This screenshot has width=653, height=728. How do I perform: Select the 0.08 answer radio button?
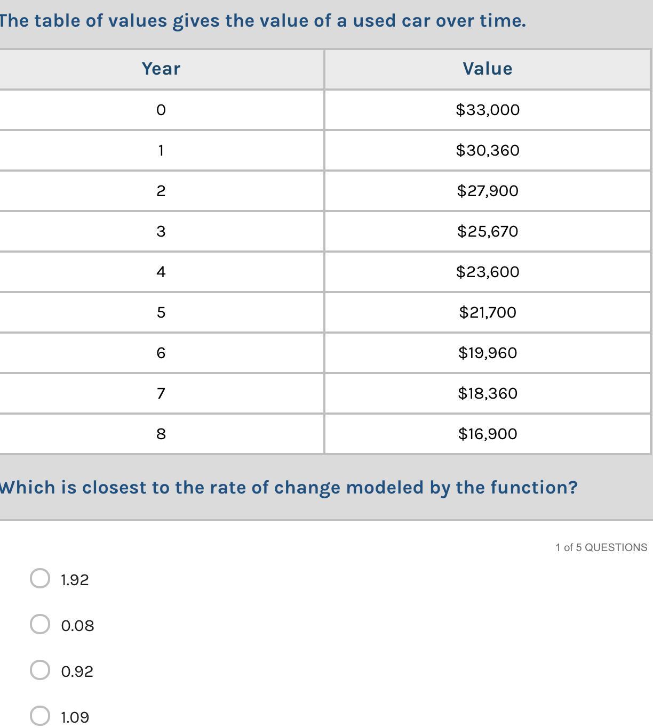40,624
